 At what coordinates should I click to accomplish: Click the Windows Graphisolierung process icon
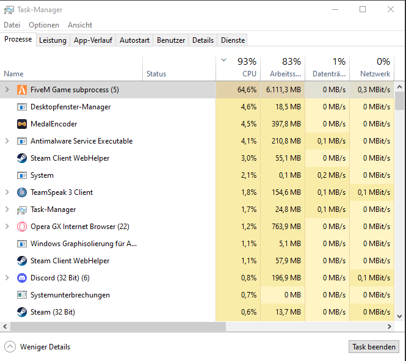pos(22,244)
